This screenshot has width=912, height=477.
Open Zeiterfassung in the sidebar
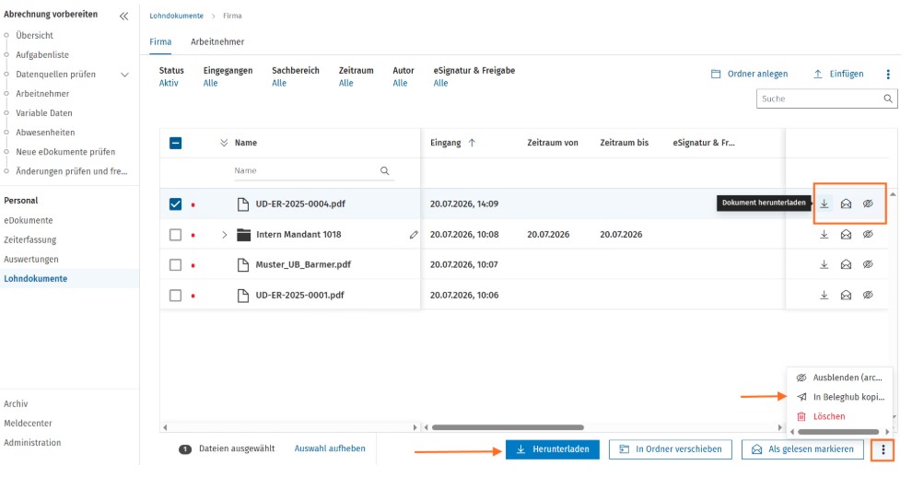tap(29, 239)
